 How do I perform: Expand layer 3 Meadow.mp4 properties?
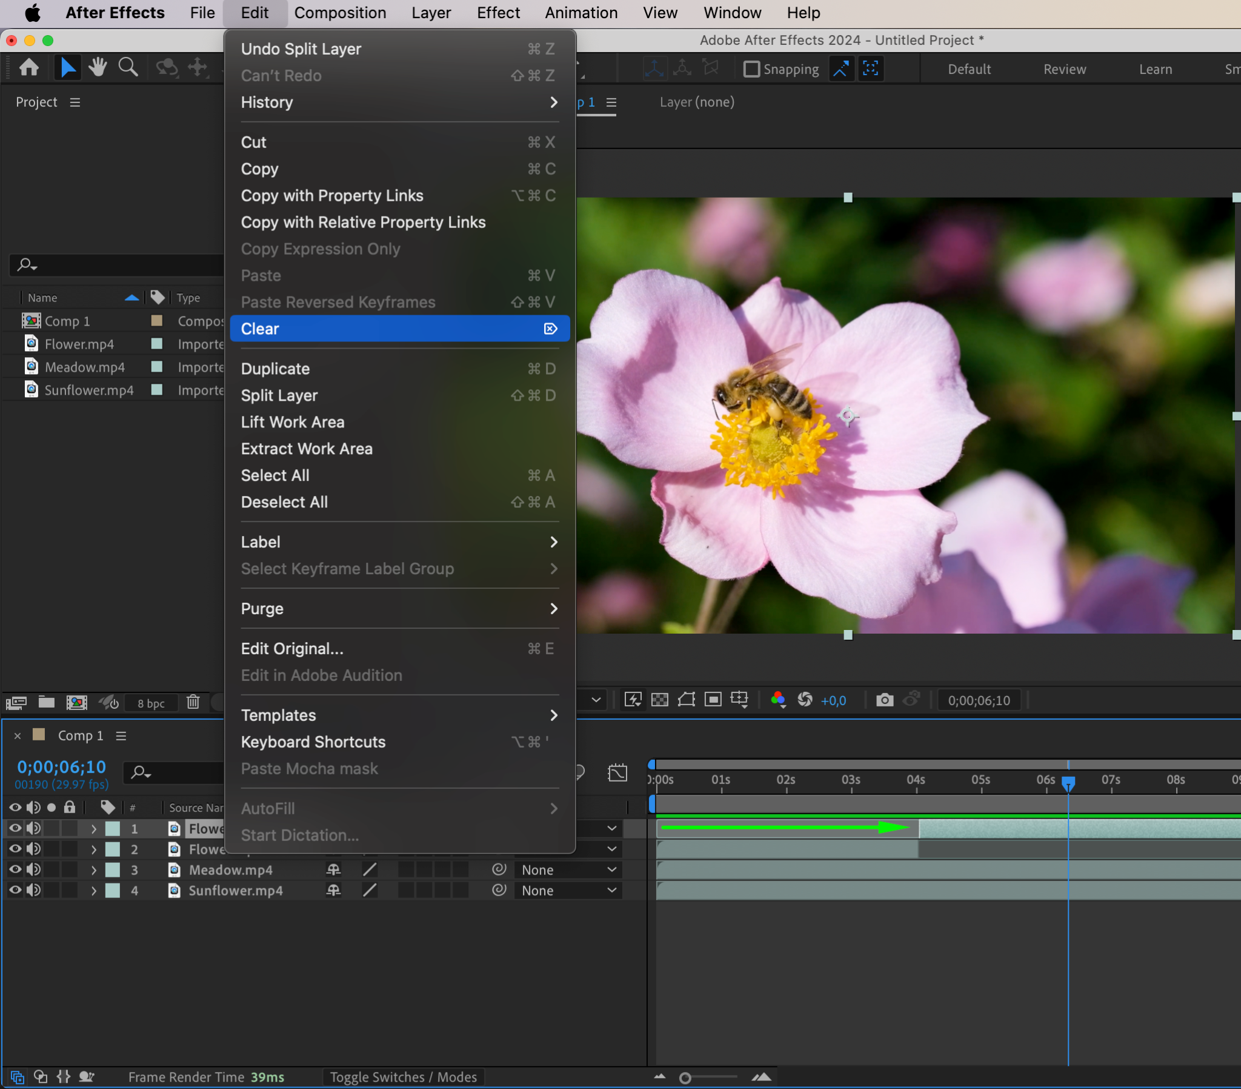tap(93, 870)
